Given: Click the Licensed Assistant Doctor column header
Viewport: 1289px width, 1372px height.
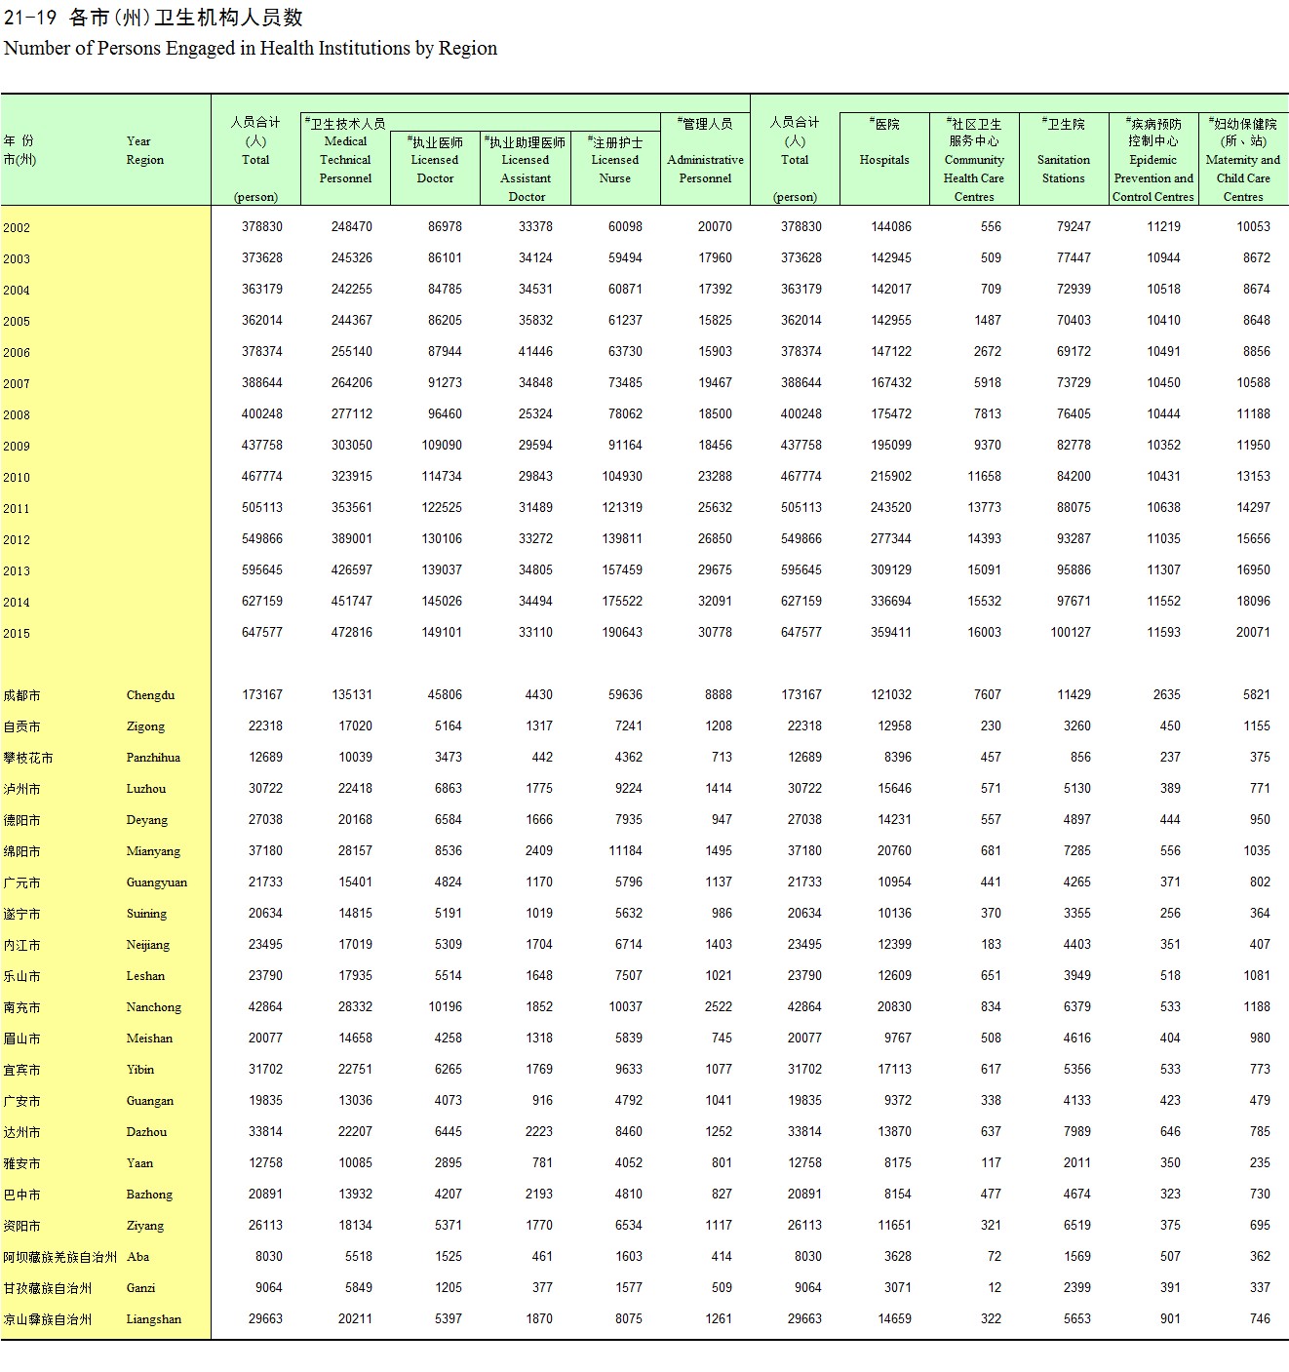Looking at the screenshot, I should tap(526, 178).
